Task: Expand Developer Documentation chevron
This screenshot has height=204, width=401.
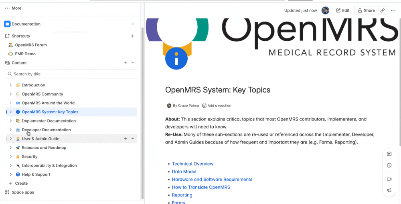Action: 11,130
